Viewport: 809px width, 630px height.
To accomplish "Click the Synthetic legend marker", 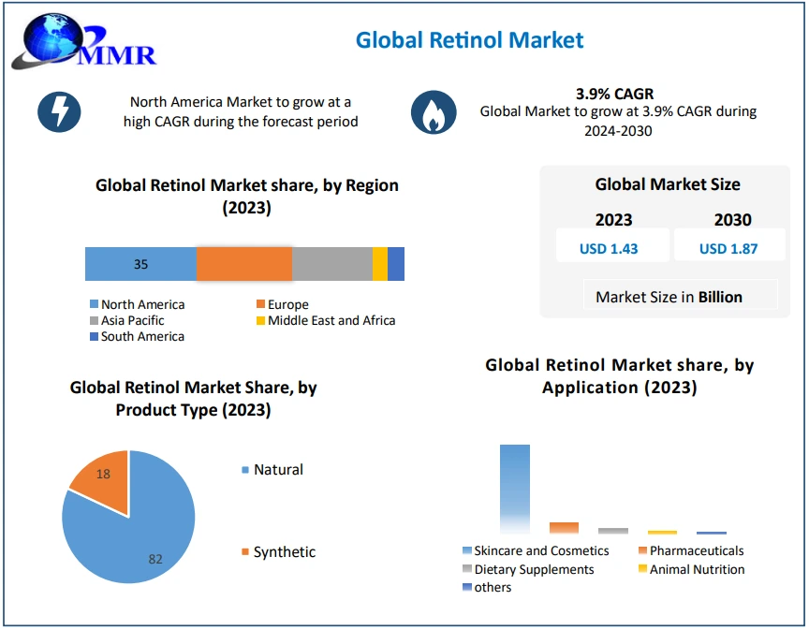I will pyautogui.click(x=245, y=552).
